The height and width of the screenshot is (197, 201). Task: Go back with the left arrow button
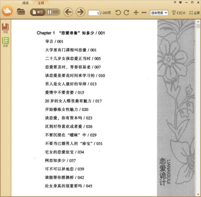[68, 12]
